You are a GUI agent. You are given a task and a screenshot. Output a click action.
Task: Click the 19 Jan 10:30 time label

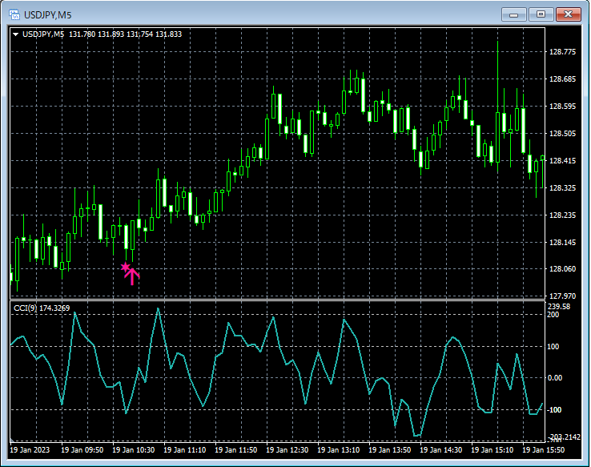[x=134, y=450]
